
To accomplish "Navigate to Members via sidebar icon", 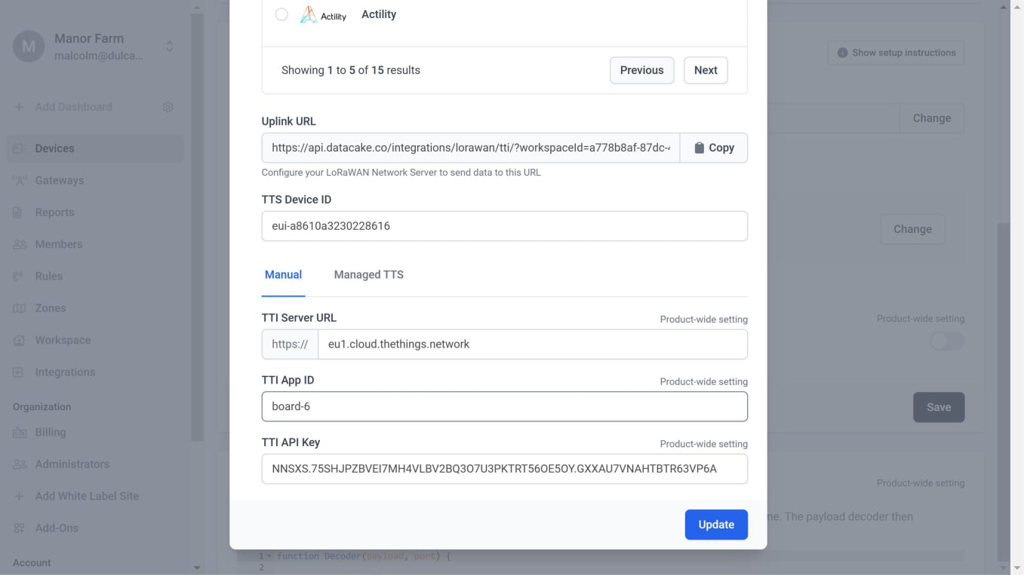I will (60, 243).
